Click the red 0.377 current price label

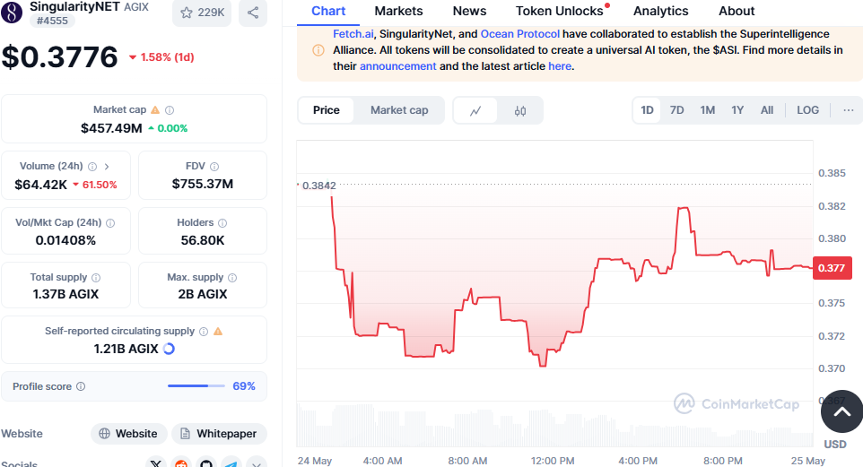(x=832, y=268)
